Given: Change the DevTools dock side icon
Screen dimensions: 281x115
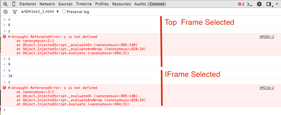Looking at the screenshot, I should click(269, 4).
